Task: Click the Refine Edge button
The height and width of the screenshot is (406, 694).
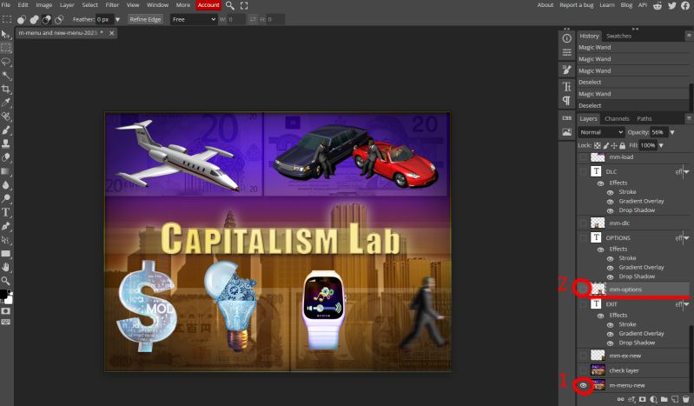Action: click(x=145, y=19)
